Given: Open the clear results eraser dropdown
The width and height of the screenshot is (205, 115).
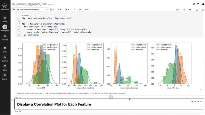Looking at the screenshot, I should pyautogui.click(x=86, y=10).
